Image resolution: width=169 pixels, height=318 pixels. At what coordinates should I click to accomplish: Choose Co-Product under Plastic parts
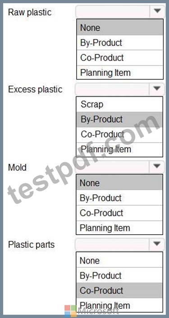click(119, 290)
